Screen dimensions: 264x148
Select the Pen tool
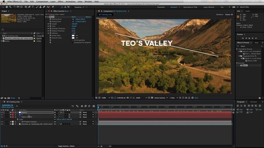(29, 7)
